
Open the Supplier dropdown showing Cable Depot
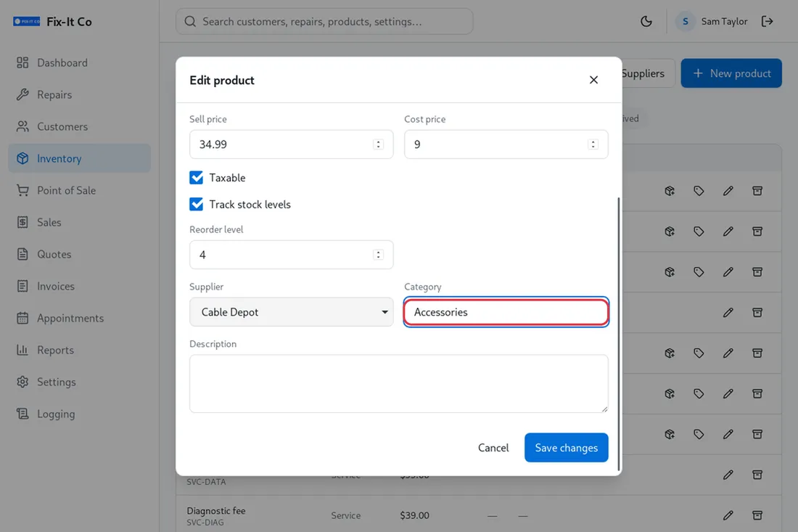[291, 312]
